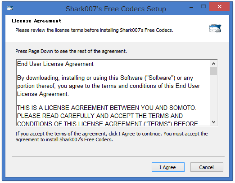Image resolution: width=235 pixels, height=183 pixels.
Task: Click the End User License Agreement heading line
Action: 55,64
